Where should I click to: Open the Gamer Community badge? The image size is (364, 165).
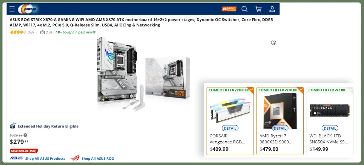(x=229, y=9)
